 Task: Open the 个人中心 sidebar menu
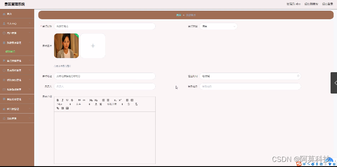[x=17, y=23]
